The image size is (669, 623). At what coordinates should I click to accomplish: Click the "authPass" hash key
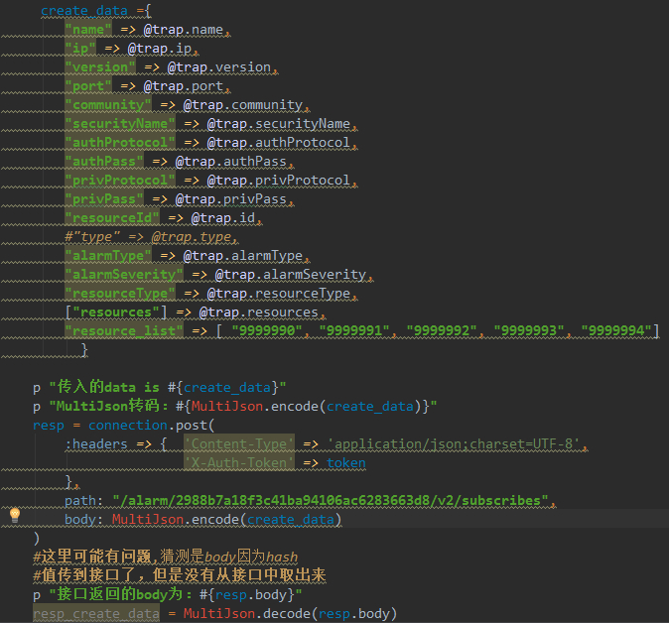click(x=104, y=161)
